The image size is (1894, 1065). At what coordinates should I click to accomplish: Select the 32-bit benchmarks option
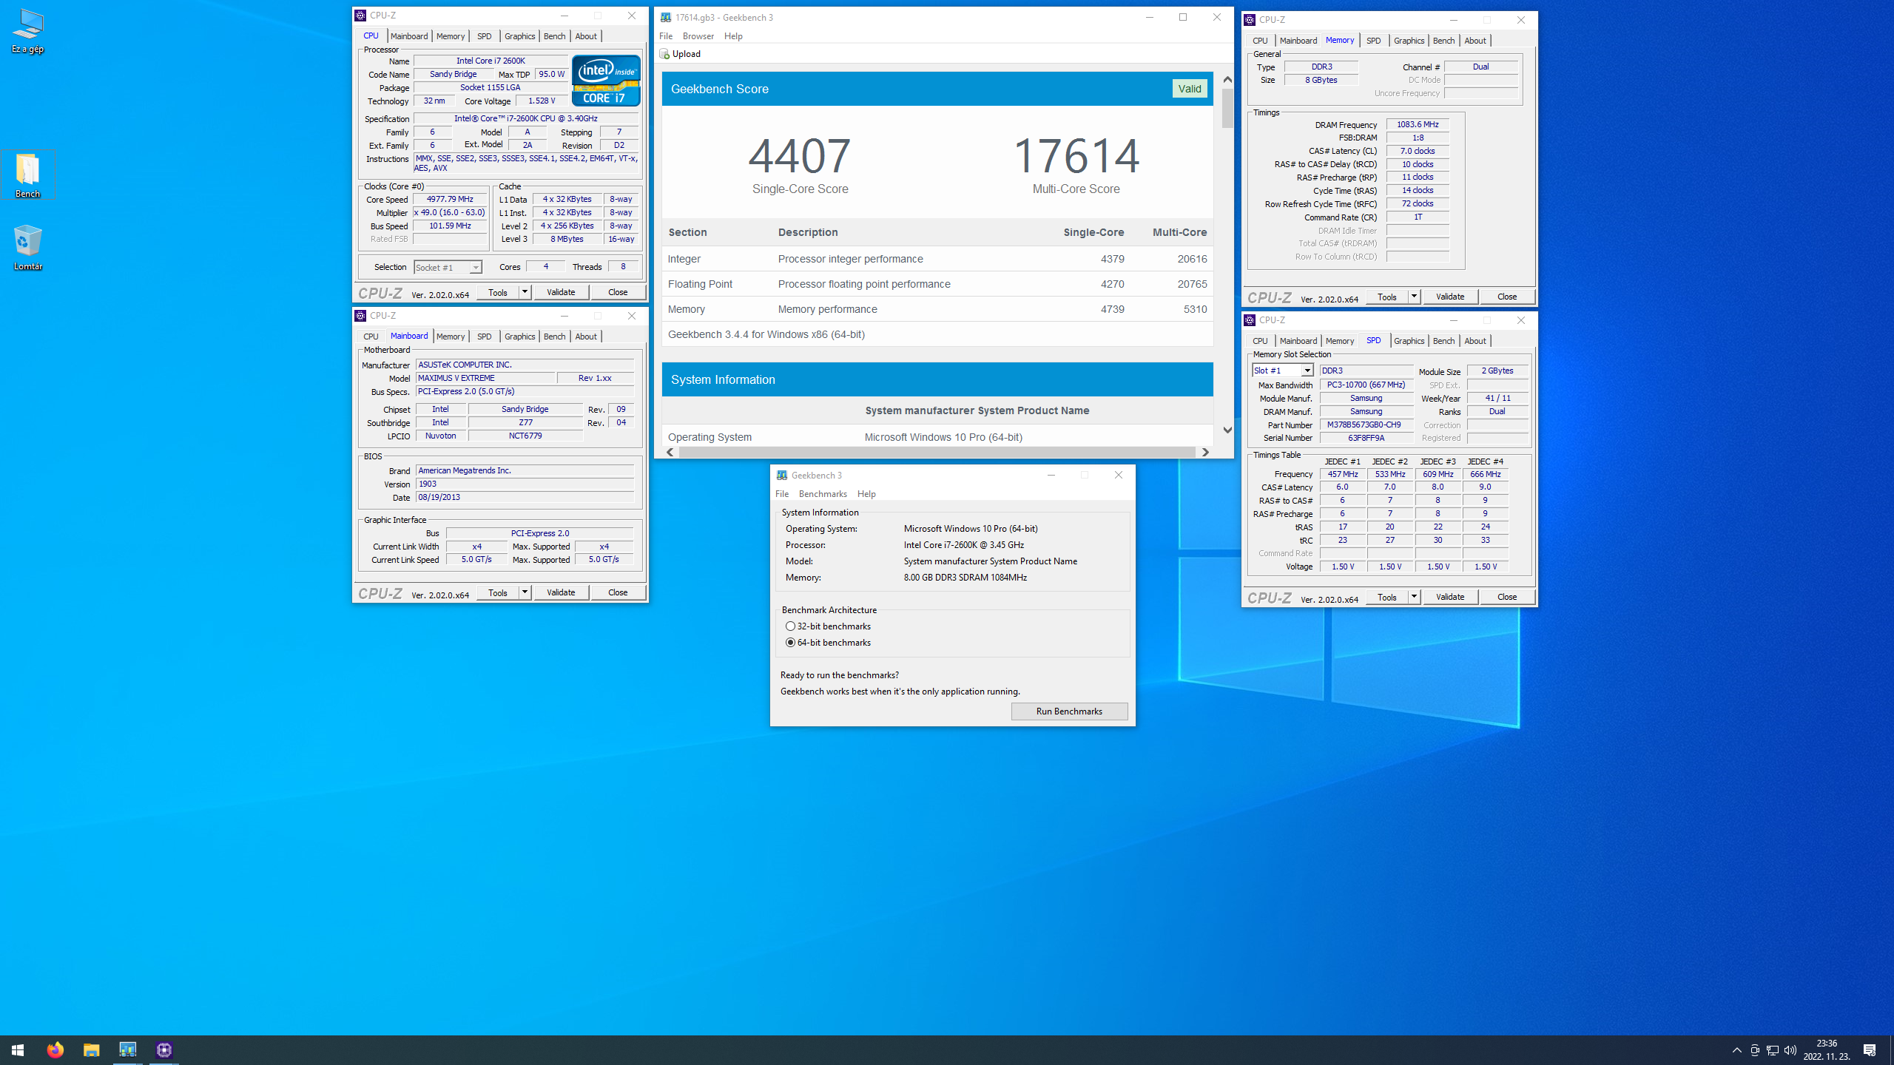(x=828, y=626)
